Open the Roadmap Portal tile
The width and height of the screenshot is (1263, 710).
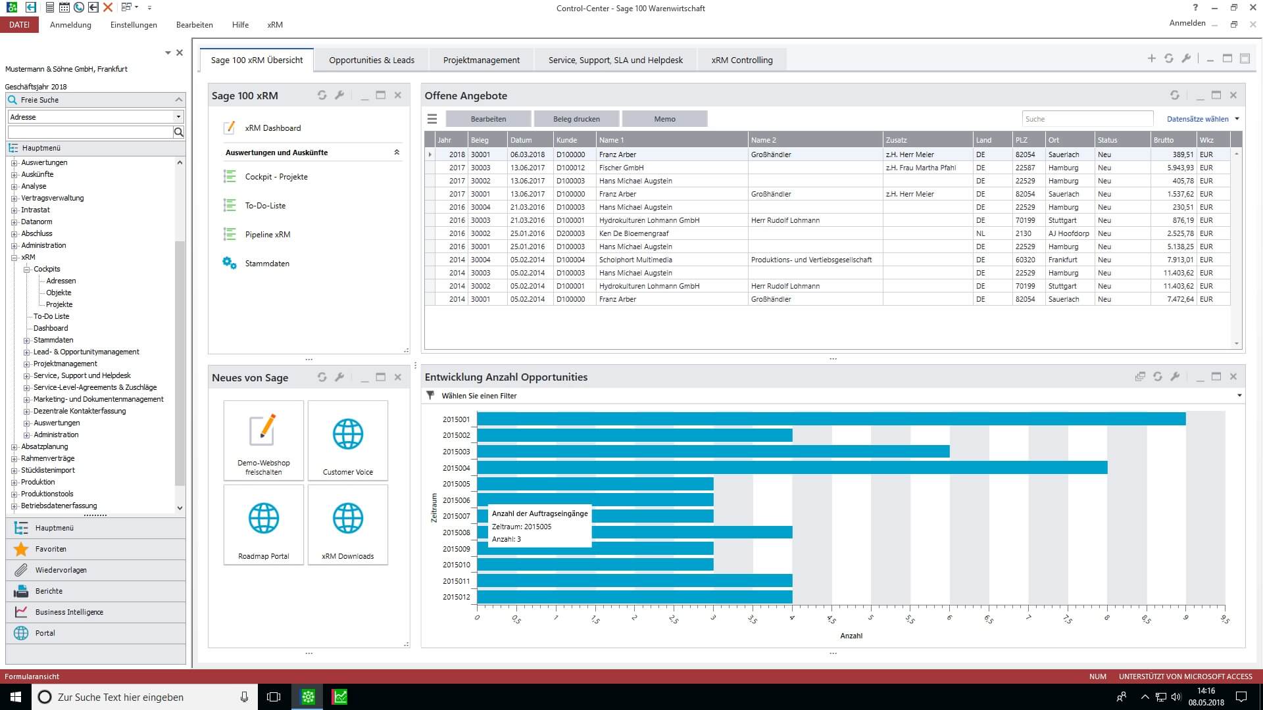pyautogui.click(x=264, y=525)
